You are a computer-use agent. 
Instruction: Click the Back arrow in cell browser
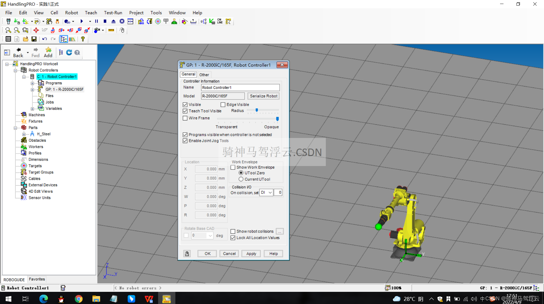18,52
